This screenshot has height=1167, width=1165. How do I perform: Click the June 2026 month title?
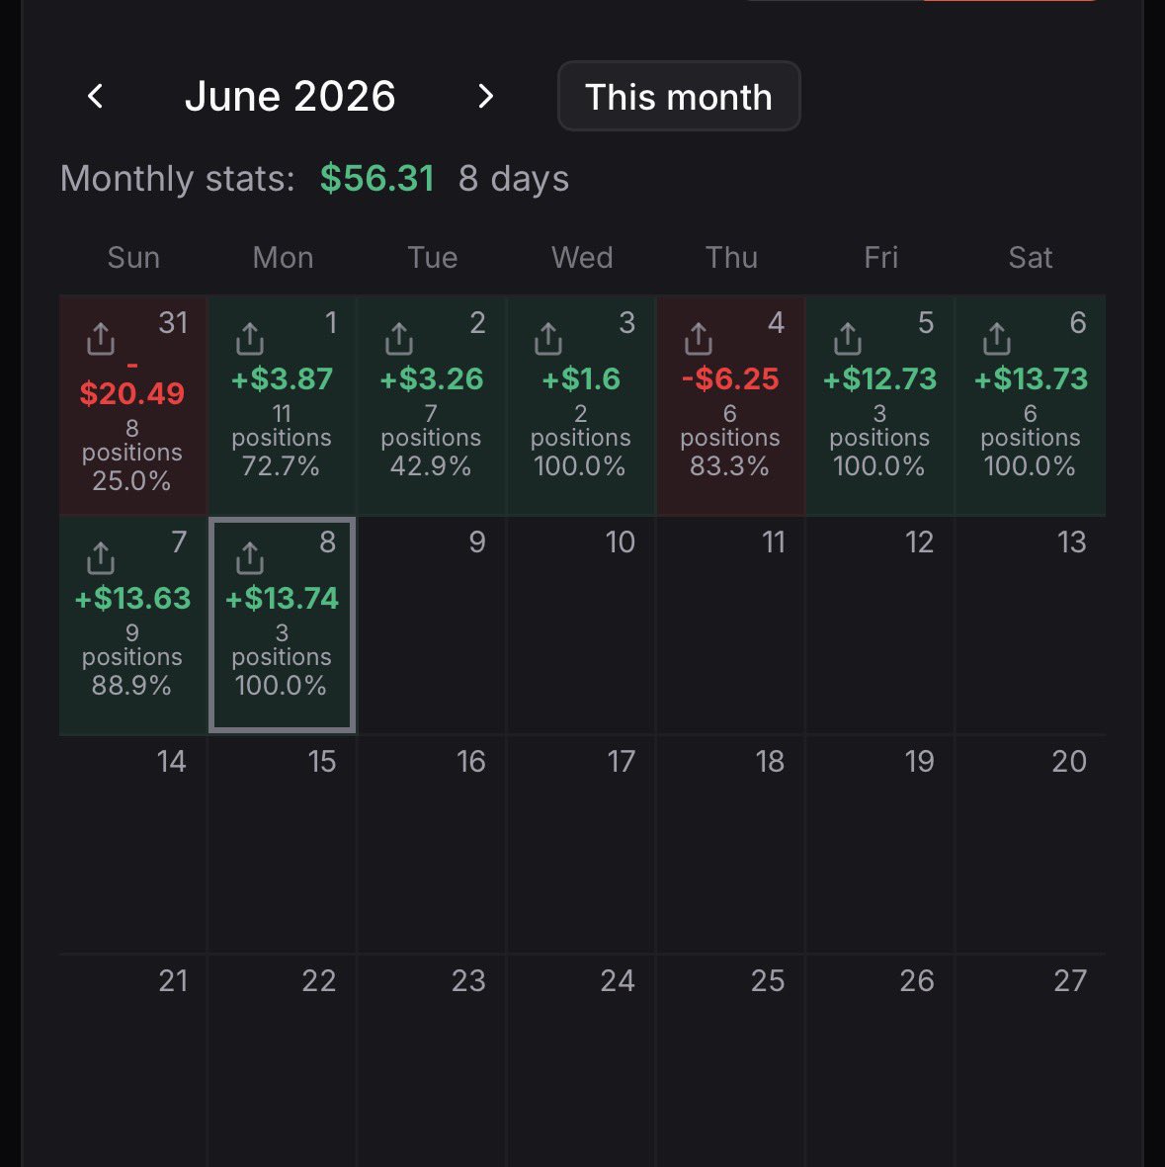point(291,96)
